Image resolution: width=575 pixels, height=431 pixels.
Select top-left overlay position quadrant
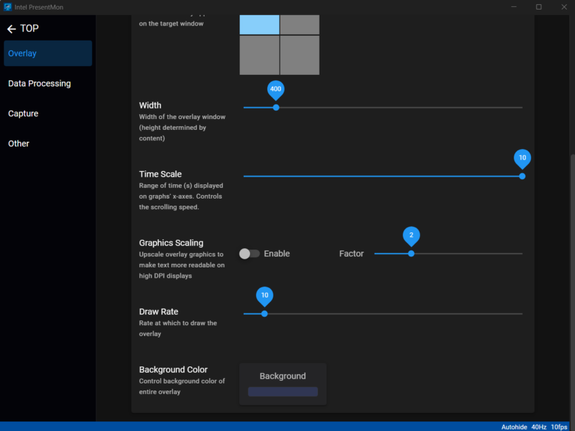[259, 25]
